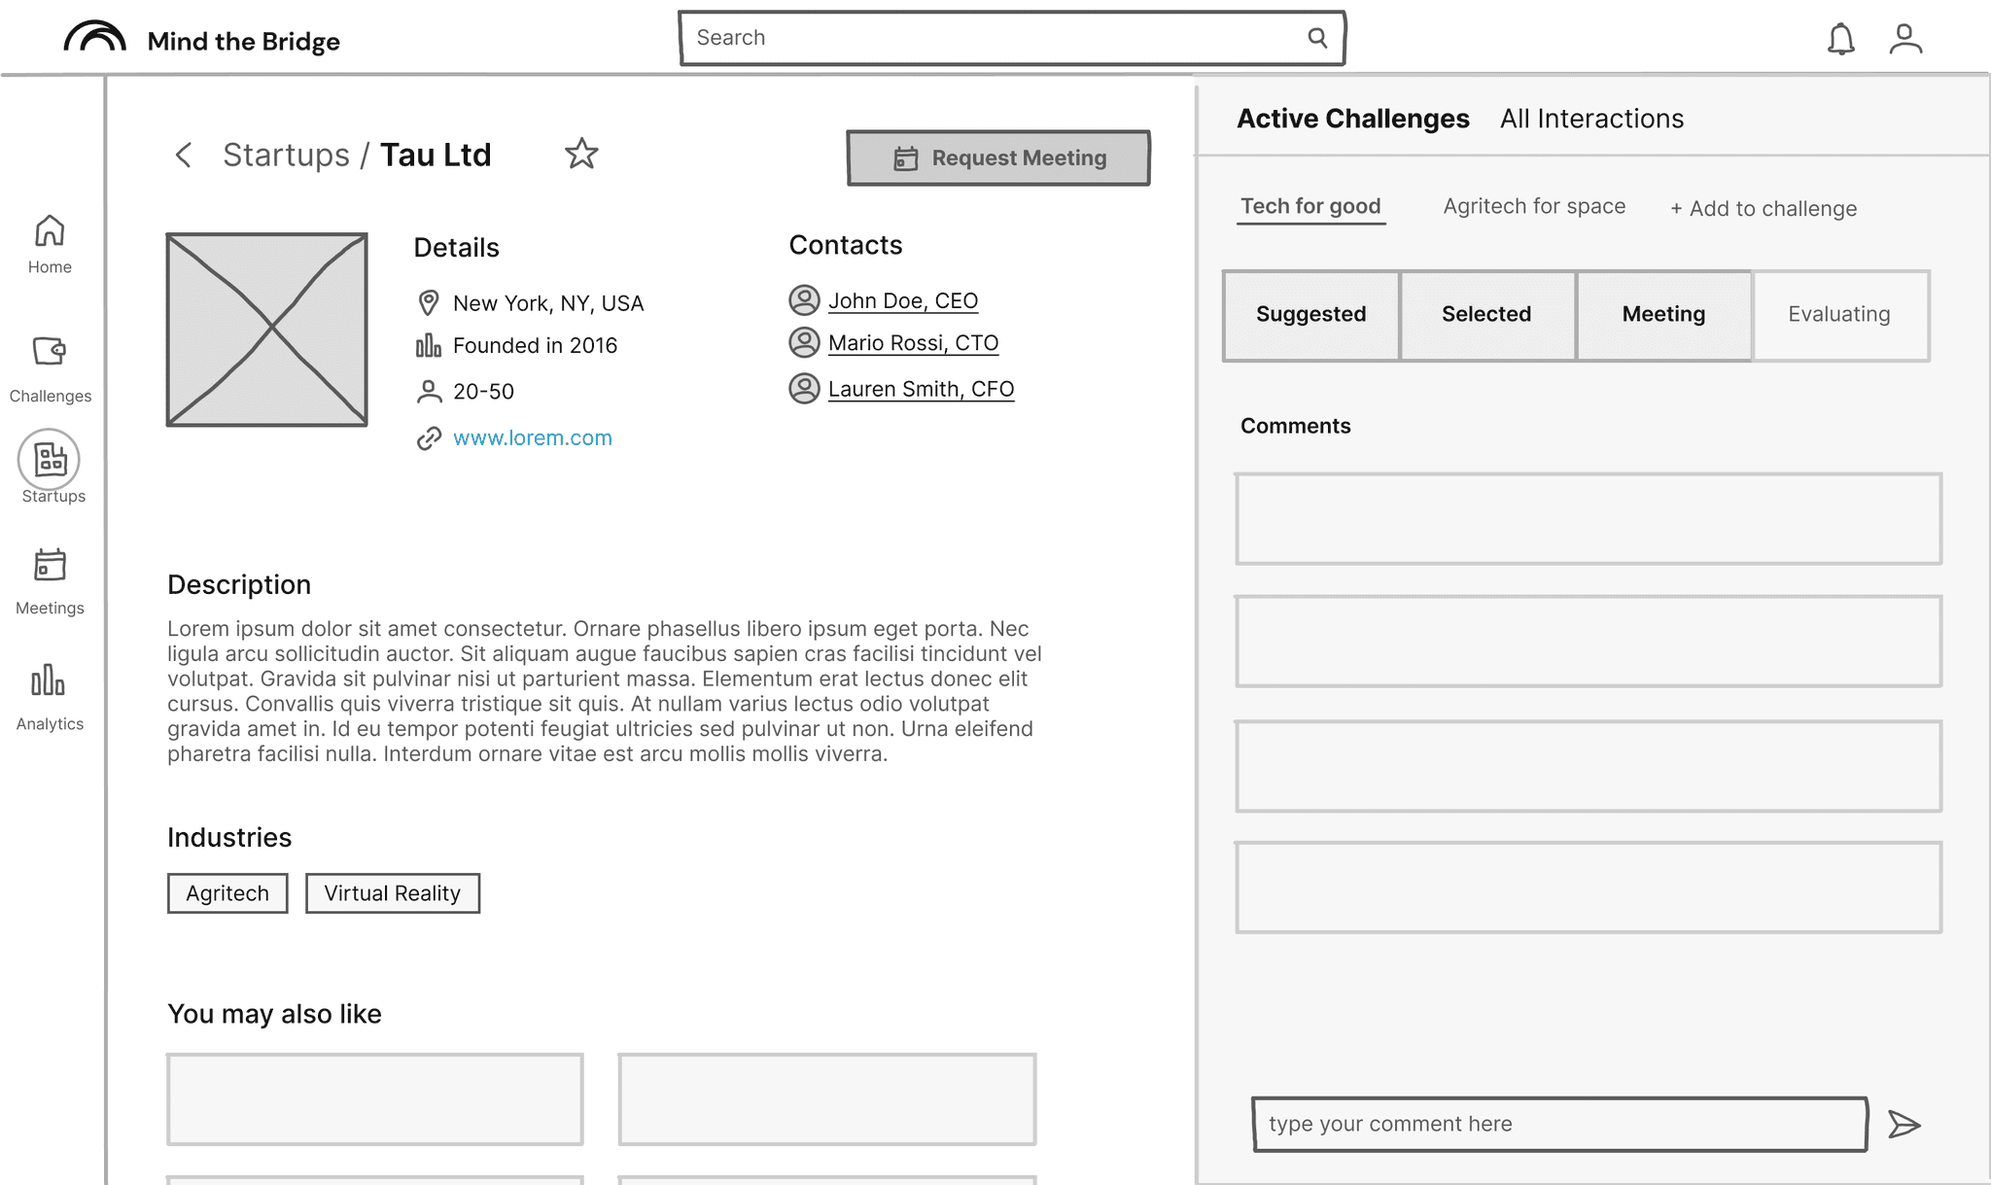1991x1185 pixels.
Task: Favorite Tau Ltd with star icon
Action: pyautogui.click(x=581, y=154)
